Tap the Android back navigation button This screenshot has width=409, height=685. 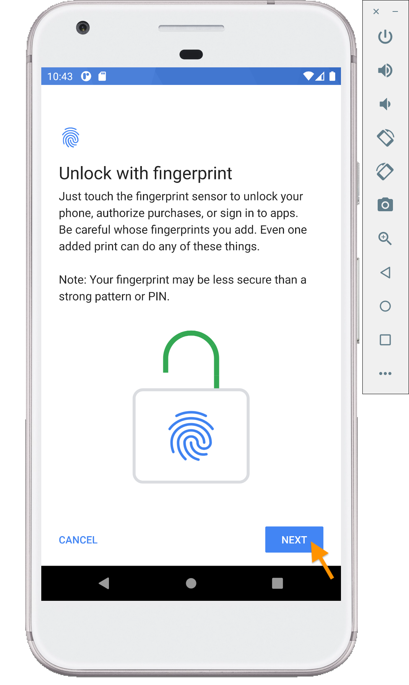click(x=104, y=583)
